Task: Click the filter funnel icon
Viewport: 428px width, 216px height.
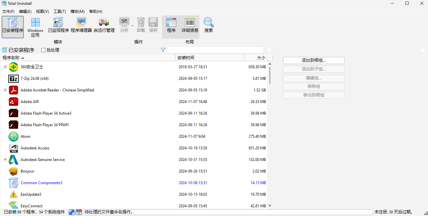Action: (163, 50)
